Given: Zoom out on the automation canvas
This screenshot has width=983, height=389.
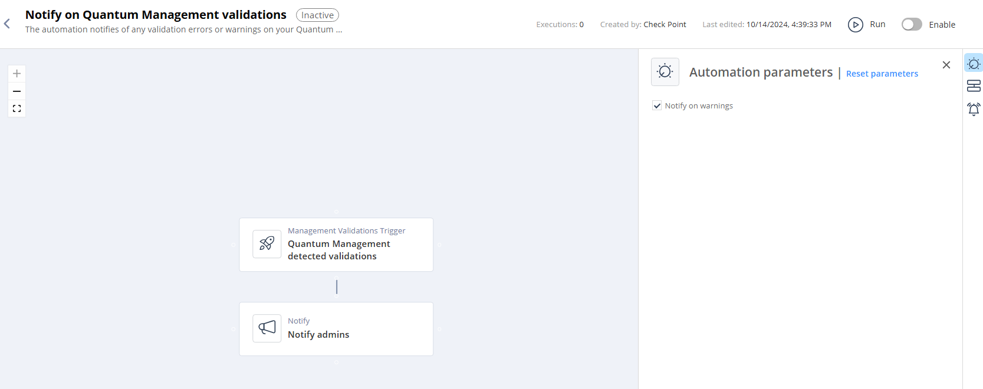Looking at the screenshot, I should tap(17, 91).
